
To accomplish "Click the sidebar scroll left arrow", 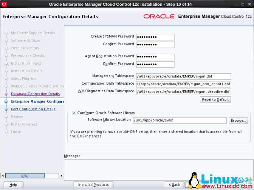I will pos(3,176).
